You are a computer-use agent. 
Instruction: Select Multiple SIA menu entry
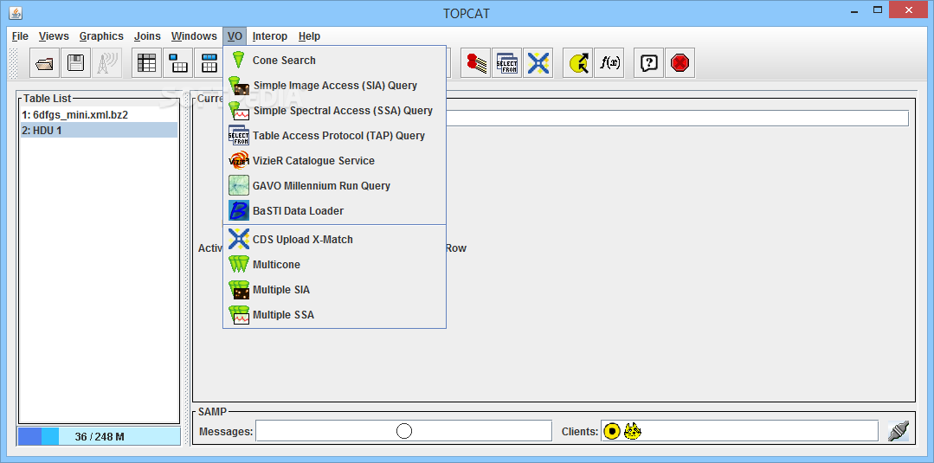point(334,289)
